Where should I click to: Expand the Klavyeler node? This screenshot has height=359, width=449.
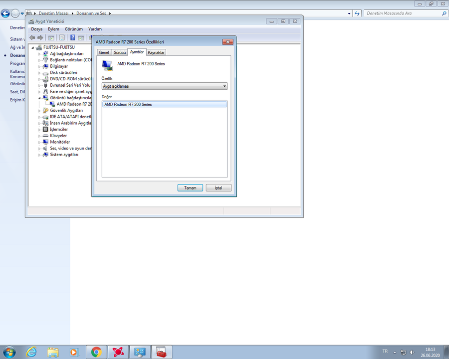(39, 136)
